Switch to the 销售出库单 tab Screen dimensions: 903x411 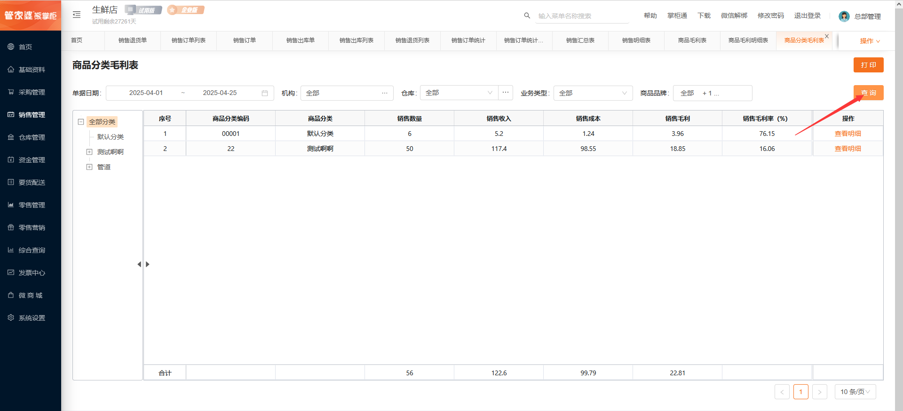[x=301, y=40]
